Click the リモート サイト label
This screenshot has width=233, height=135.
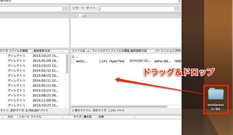pyautogui.click(x=84, y=8)
